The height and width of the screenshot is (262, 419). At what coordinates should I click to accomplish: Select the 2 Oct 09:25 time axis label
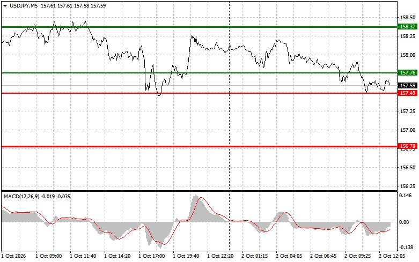pyautogui.click(x=357, y=256)
